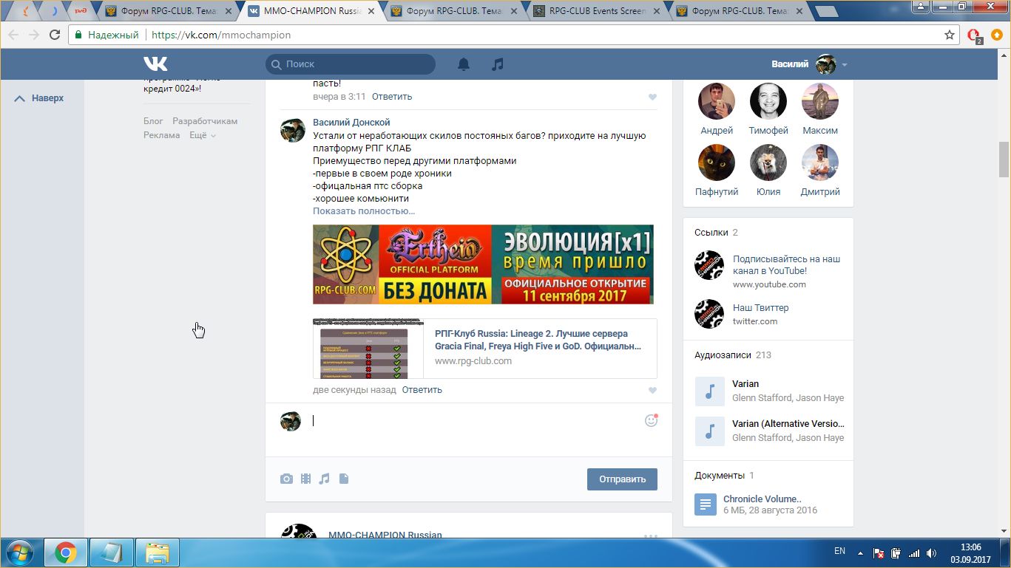Open the Реклама footer link
Screen dimensions: 1011x568
pyautogui.click(x=162, y=135)
